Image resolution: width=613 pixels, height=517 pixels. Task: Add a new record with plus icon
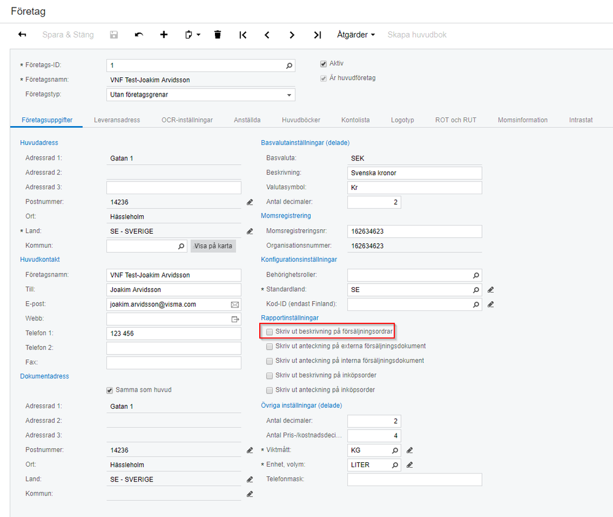point(163,35)
